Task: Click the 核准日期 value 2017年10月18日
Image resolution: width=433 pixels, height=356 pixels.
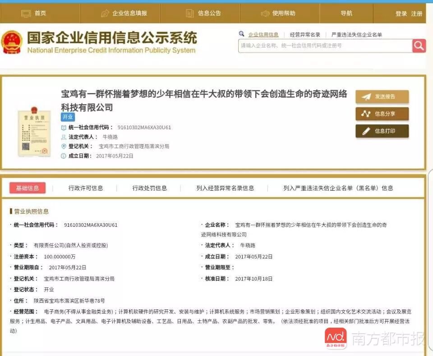Action: [254, 279]
